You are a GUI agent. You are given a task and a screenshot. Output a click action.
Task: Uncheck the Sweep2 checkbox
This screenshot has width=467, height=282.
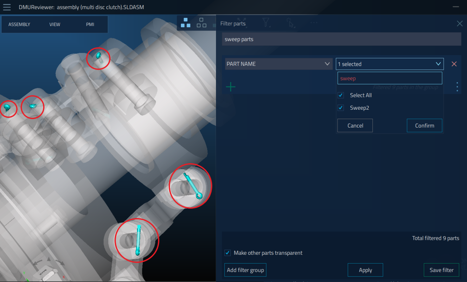[x=341, y=107]
